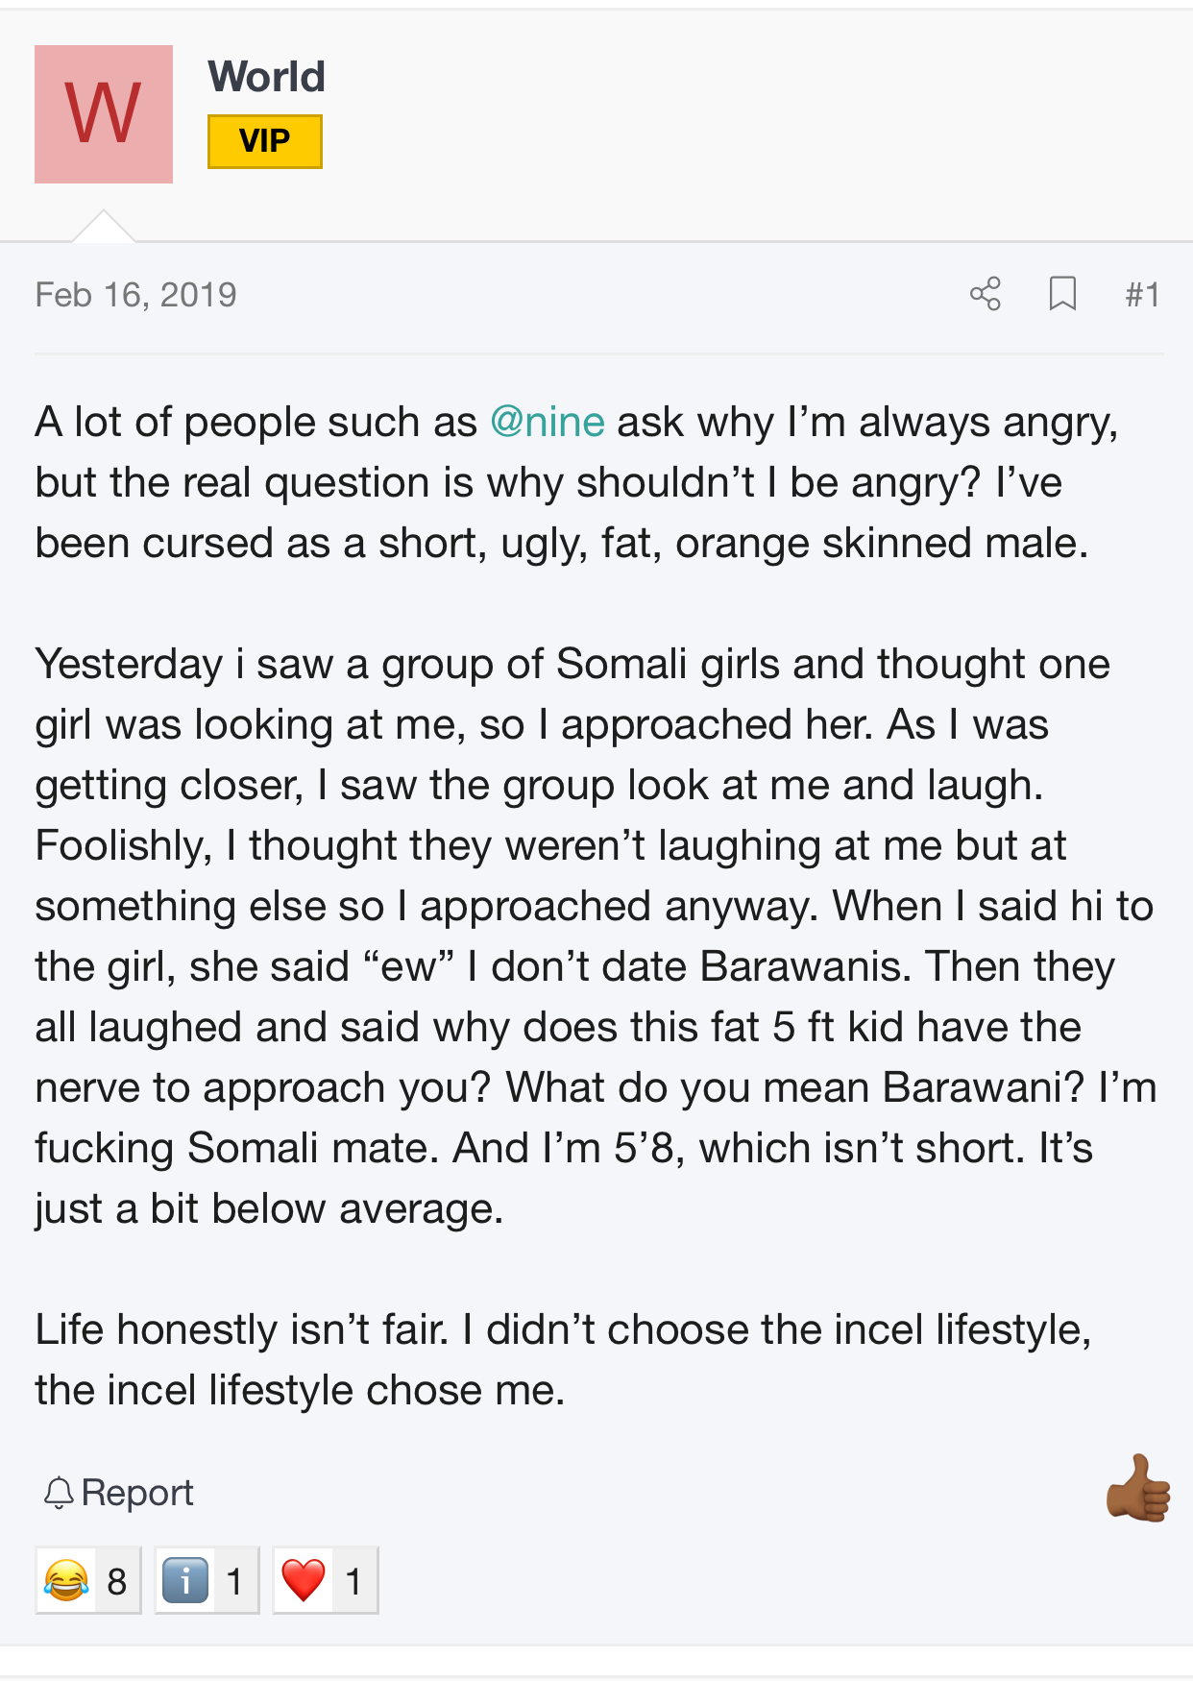The image size is (1193, 1681).
Task: View the 8 laughing reactions count
Action: pos(117,1581)
